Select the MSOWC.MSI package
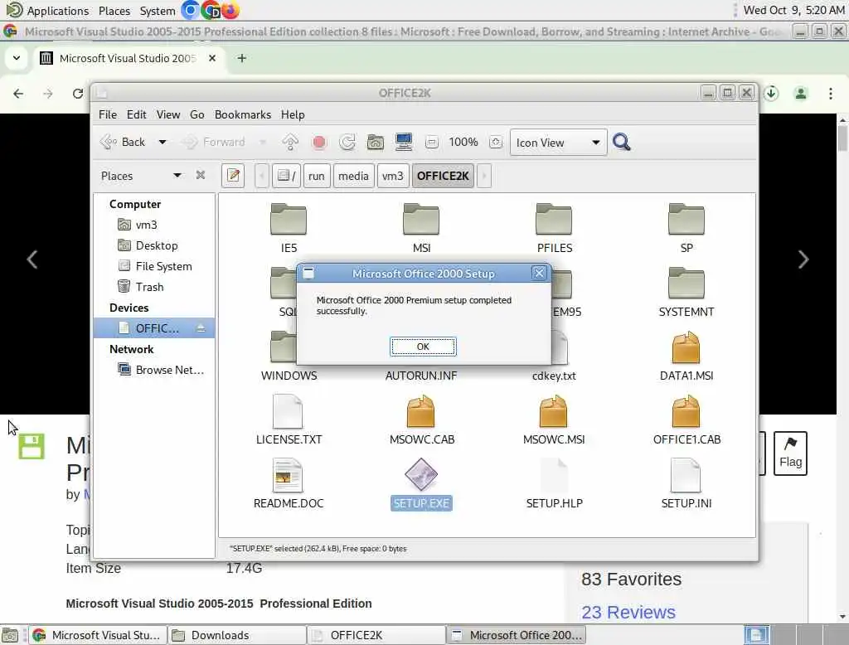849x645 pixels. click(x=553, y=411)
